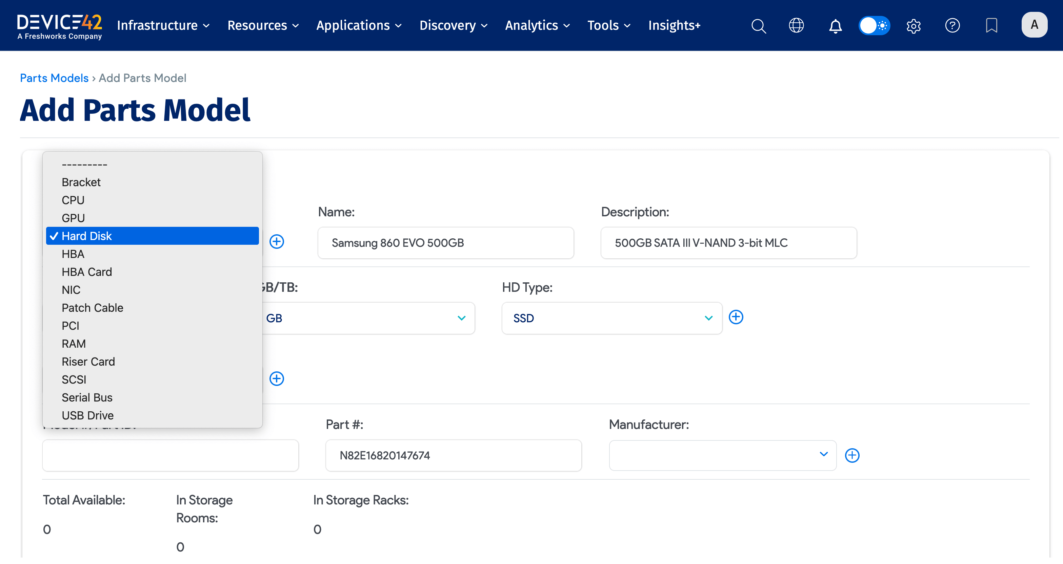Image resolution: width=1063 pixels, height=564 pixels.
Task: Toggle the light/dark theme switch
Action: [874, 26]
